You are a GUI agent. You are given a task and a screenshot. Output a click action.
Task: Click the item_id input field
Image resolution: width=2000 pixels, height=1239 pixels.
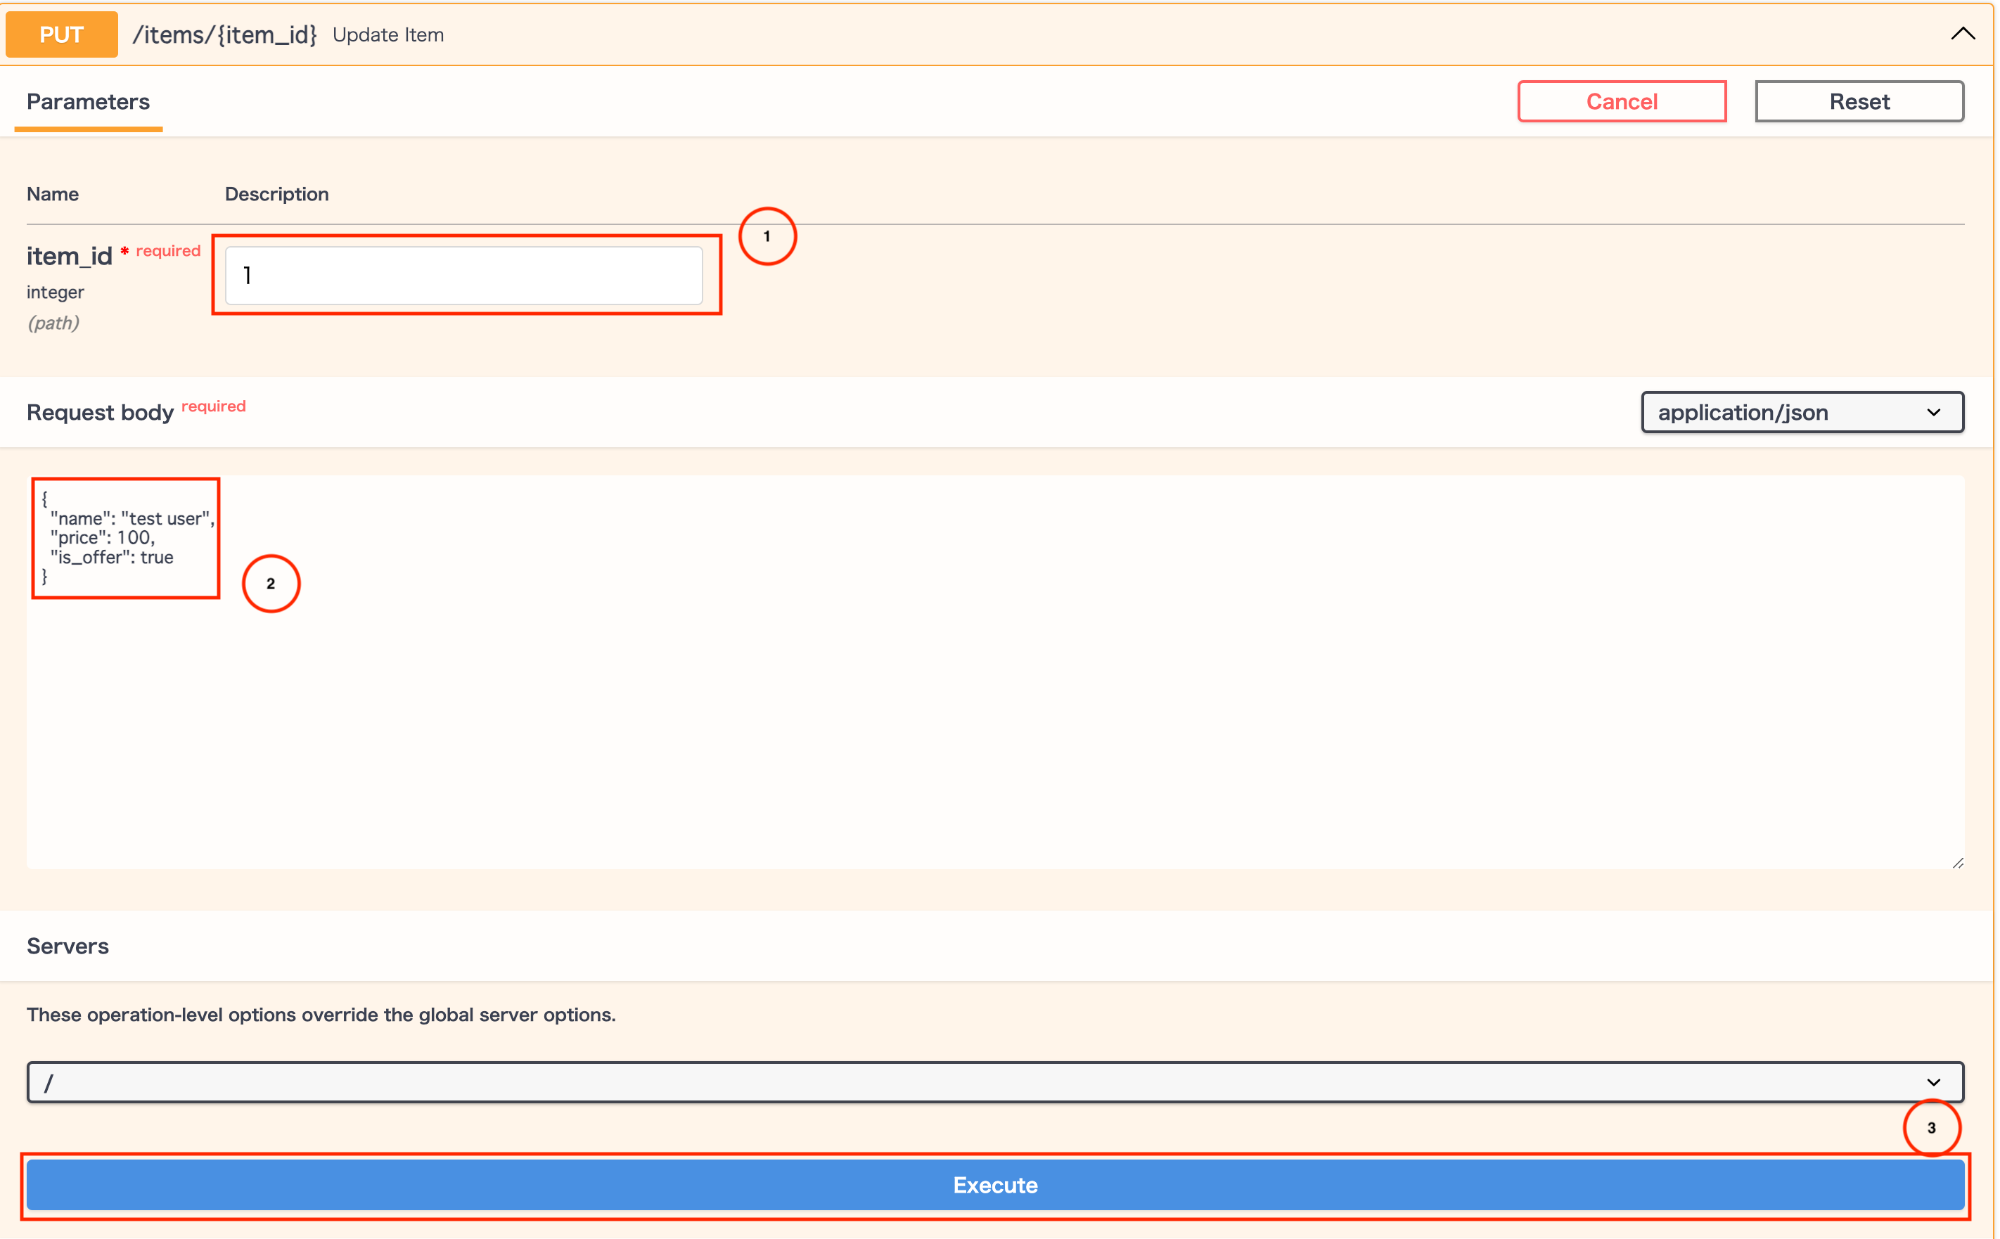tap(465, 276)
